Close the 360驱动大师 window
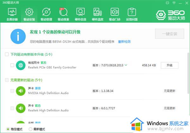190x133 pixels. click(x=187, y=3)
